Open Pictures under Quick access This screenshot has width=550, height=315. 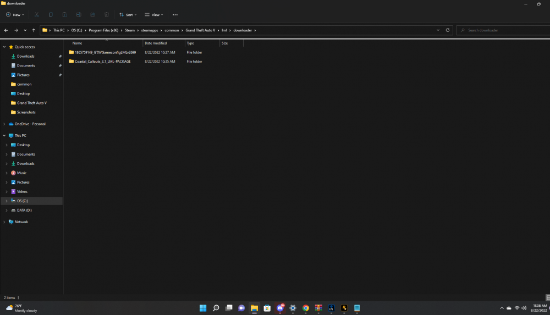23,75
